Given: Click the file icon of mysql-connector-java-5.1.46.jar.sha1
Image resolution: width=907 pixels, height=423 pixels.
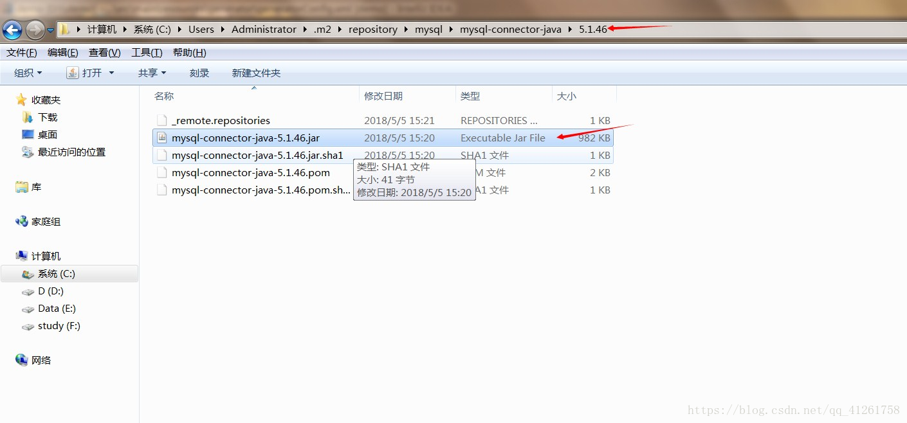Looking at the screenshot, I should click(162, 155).
